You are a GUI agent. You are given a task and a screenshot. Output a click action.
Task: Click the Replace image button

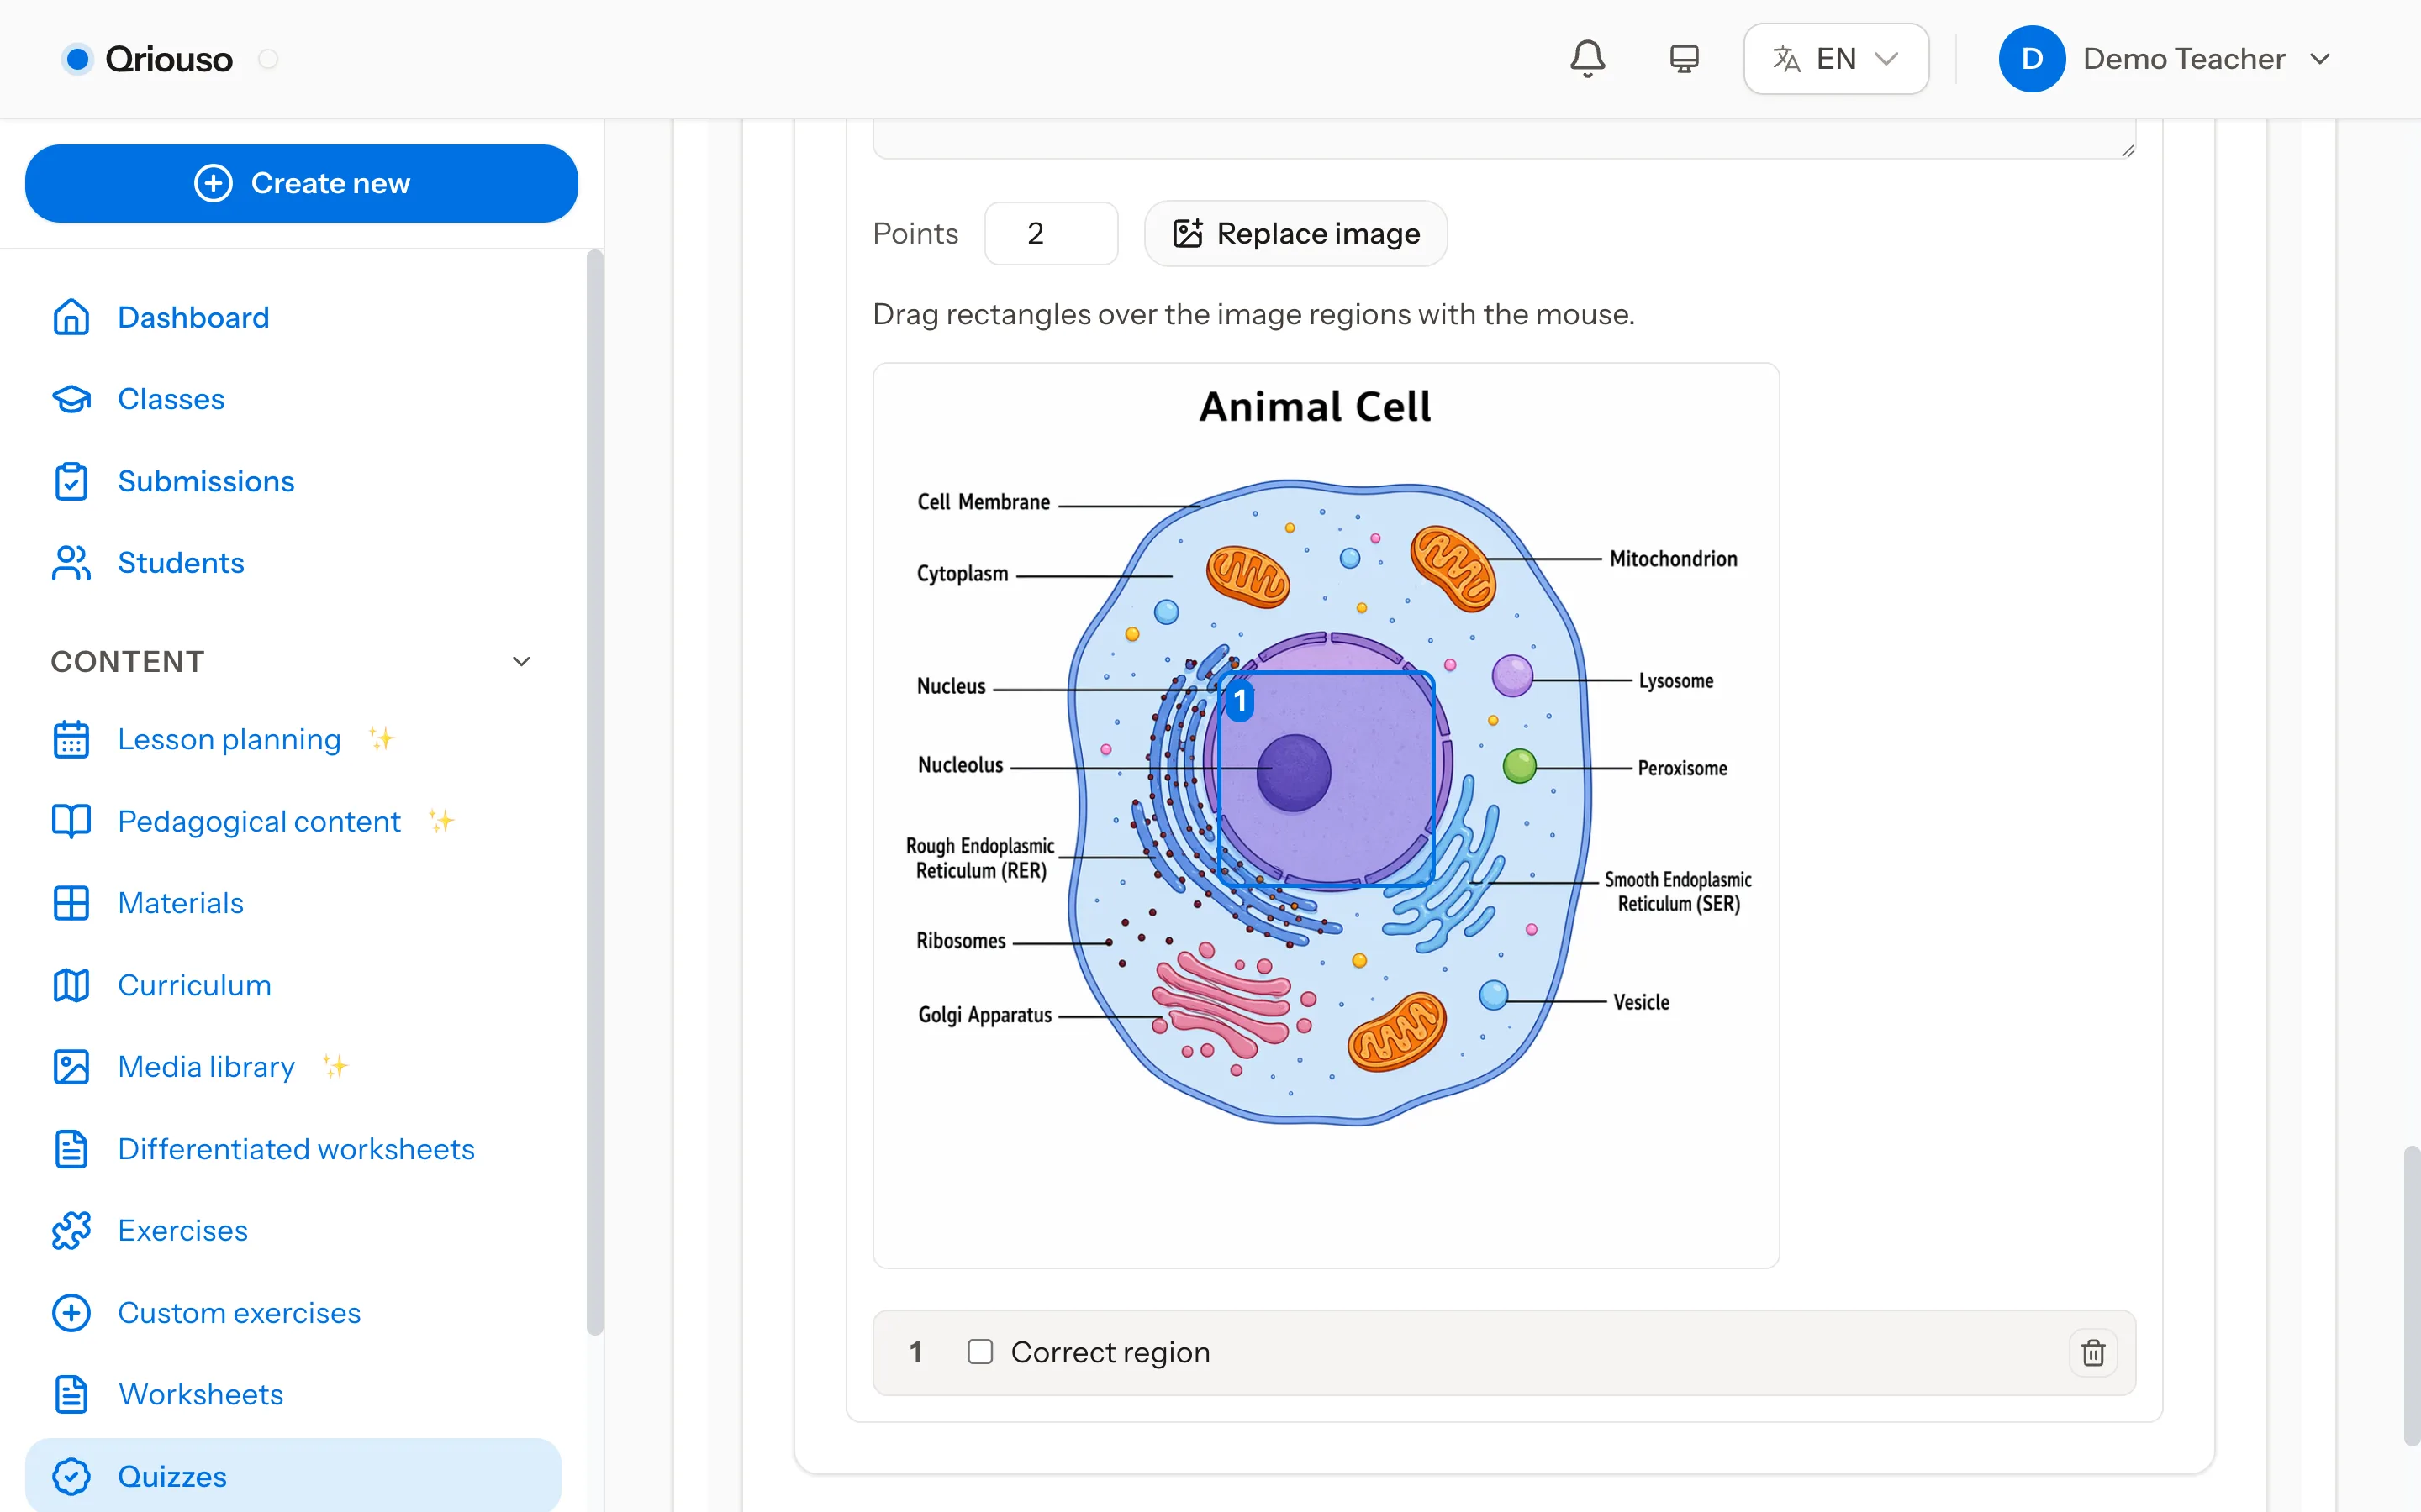click(1295, 233)
